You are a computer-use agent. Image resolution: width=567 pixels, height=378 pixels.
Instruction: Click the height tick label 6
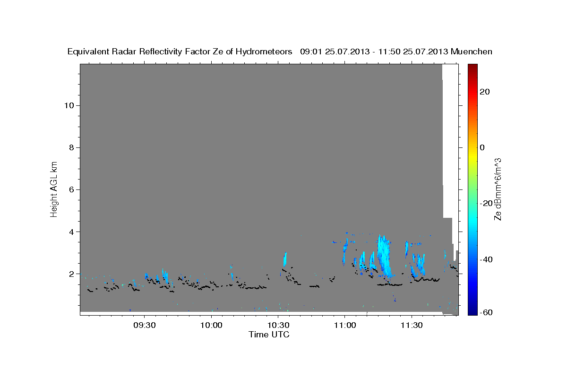point(72,189)
